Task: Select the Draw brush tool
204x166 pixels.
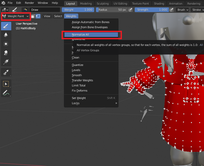Action: point(6,26)
